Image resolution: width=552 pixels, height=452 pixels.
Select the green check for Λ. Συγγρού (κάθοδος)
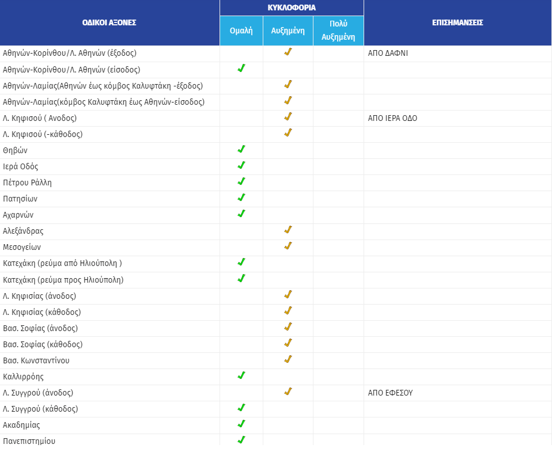pos(241,408)
